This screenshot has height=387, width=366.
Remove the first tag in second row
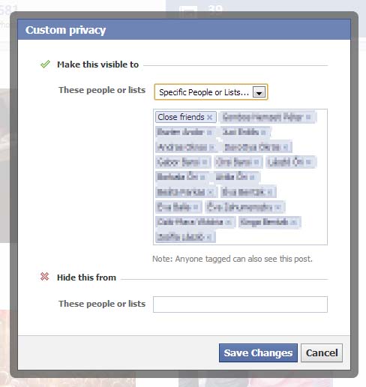[209, 132]
